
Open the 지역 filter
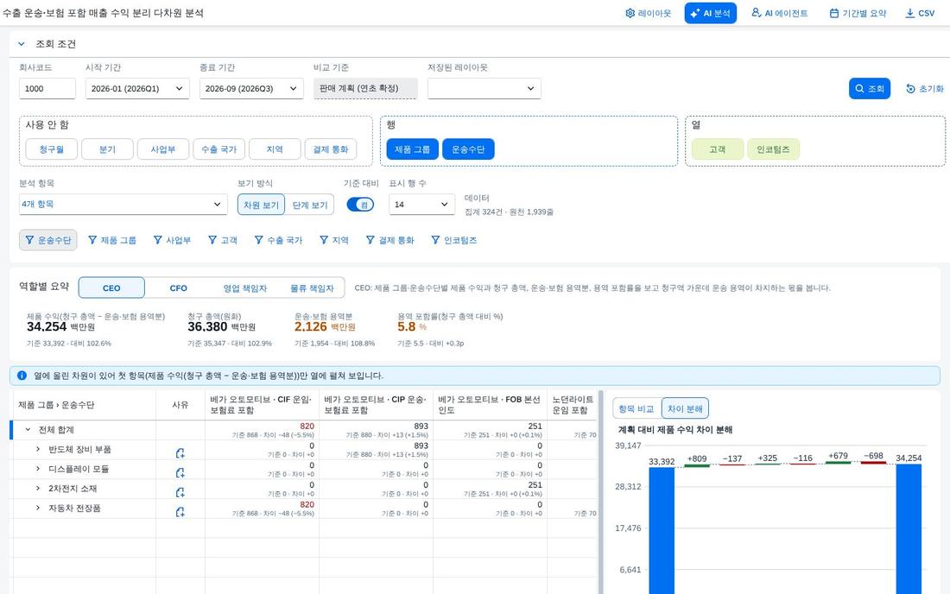tap(334, 240)
